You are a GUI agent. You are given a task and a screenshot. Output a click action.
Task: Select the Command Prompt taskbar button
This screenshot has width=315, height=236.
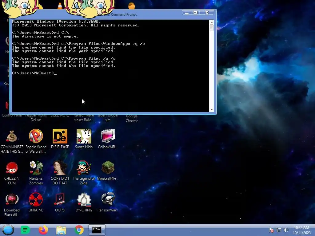pos(97,230)
